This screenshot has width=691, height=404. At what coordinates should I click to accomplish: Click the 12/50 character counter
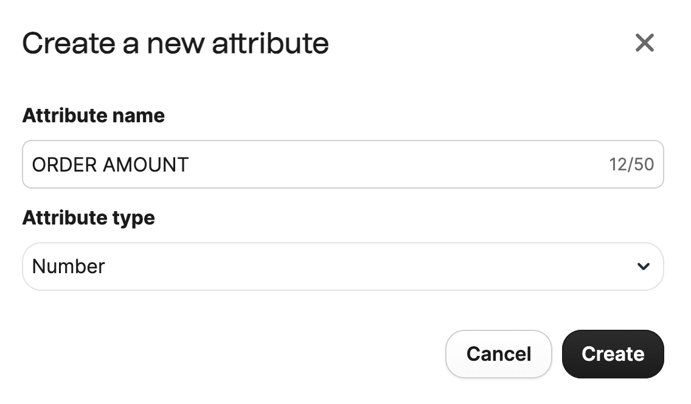(x=631, y=164)
